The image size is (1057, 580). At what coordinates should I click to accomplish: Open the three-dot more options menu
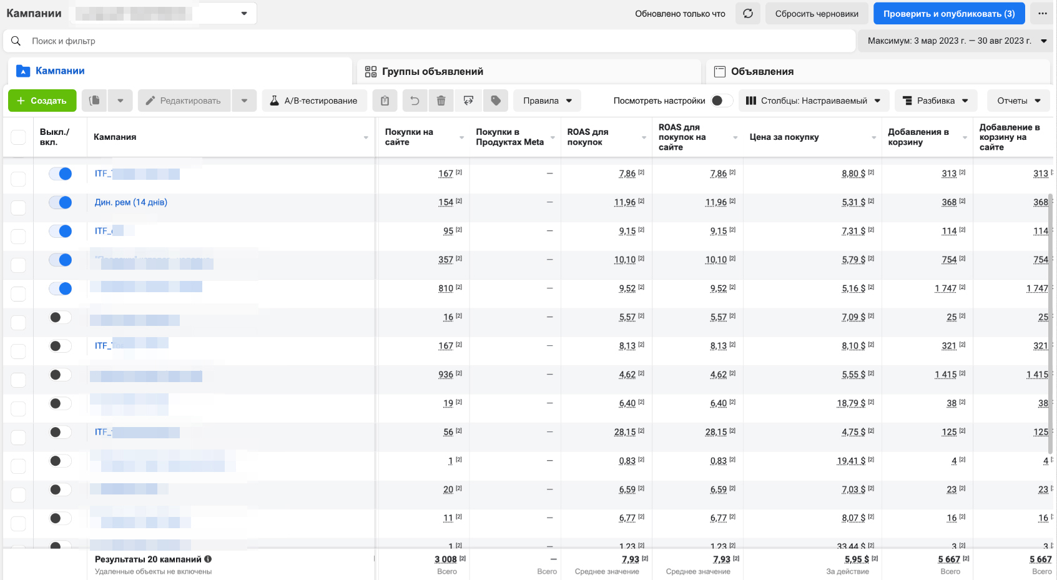(1043, 13)
